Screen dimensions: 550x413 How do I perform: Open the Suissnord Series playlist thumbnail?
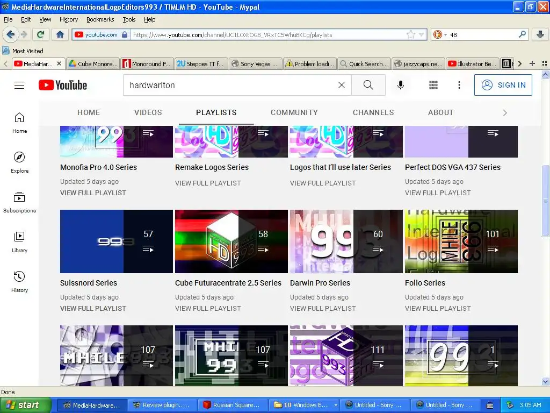117,241
